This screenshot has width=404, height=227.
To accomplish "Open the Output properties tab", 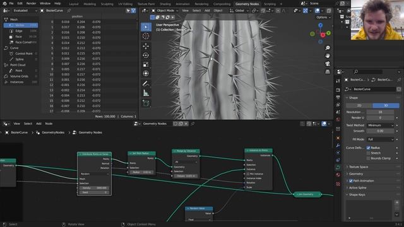I will tap(338, 97).
